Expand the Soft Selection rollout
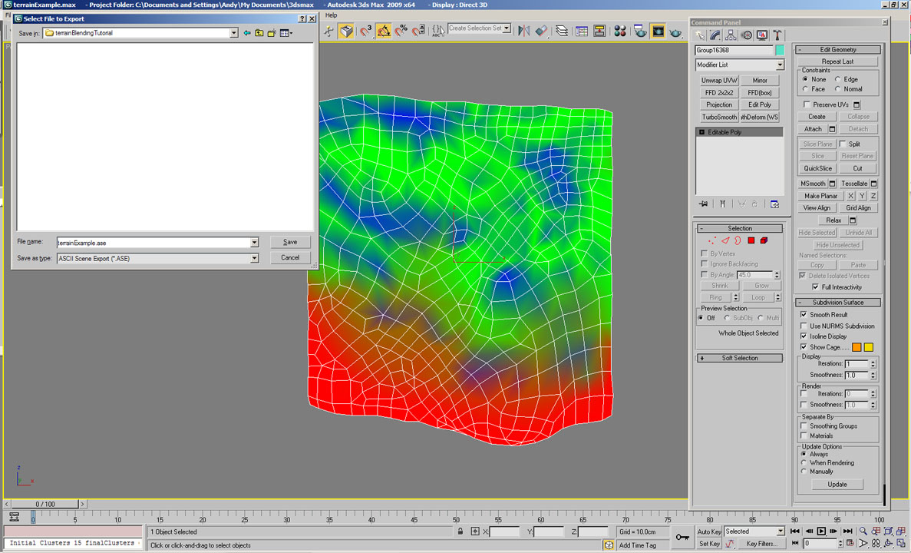 click(x=739, y=358)
